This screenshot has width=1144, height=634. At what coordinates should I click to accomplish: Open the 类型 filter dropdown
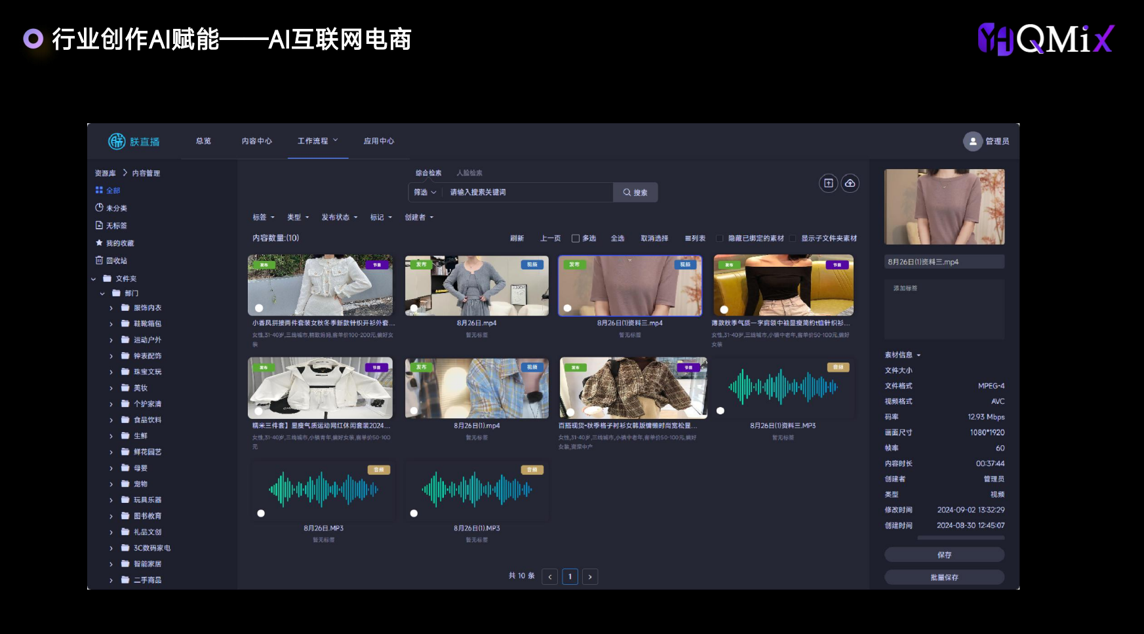click(298, 218)
